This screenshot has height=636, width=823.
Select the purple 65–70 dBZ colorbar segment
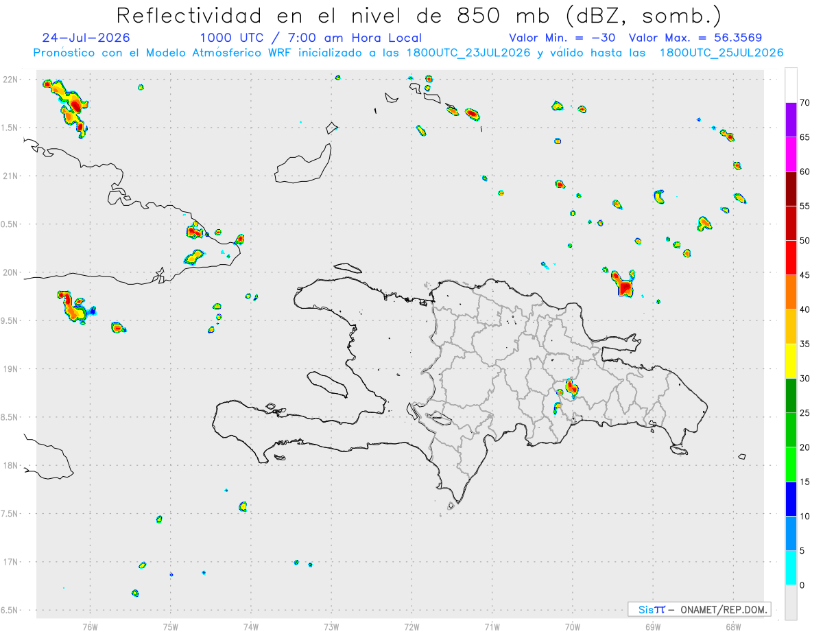pyautogui.click(x=791, y=120)
